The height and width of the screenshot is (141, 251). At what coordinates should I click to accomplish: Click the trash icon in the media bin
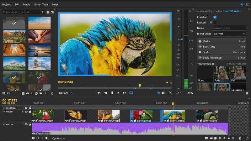pyautogui.click(x=52, y=93)
